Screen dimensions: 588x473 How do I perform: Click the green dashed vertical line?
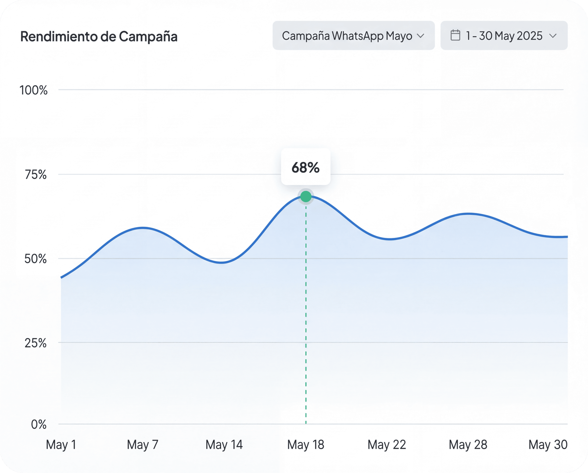pyautogui.click(x=306, y=312)
